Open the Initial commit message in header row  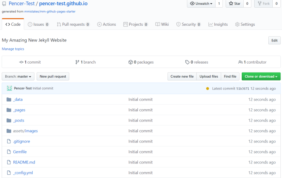43,88
